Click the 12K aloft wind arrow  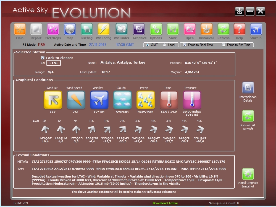click(x=92, y=129)
